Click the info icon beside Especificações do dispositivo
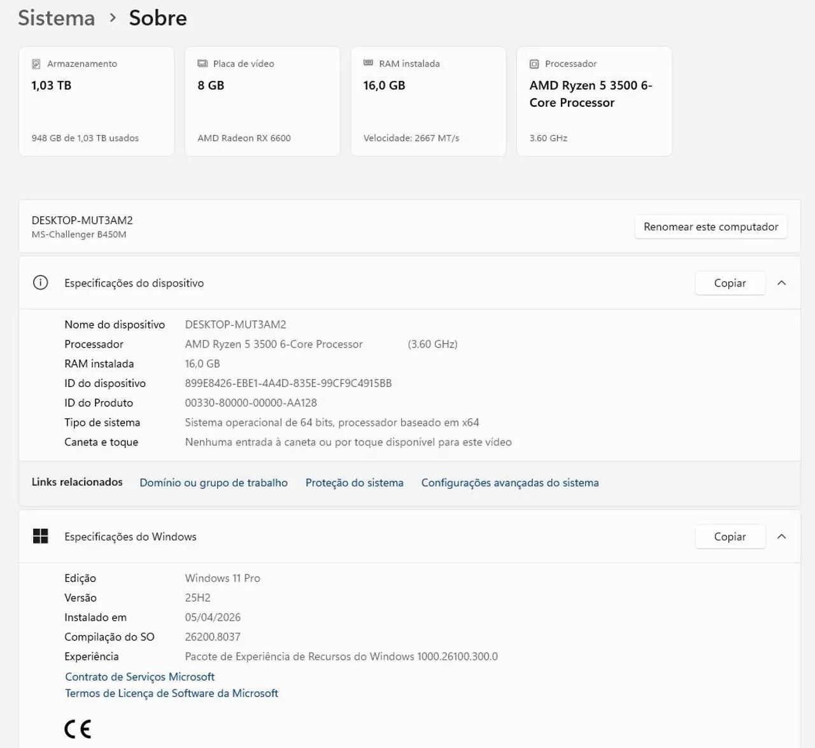The image size is (815, 748). [x=40, y=283]
